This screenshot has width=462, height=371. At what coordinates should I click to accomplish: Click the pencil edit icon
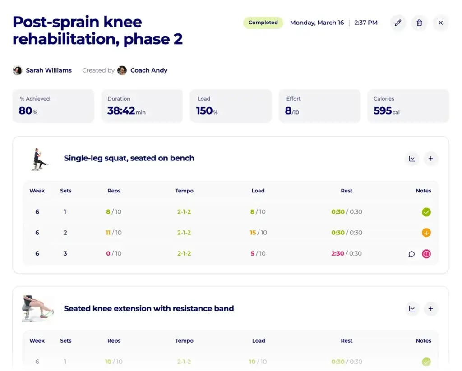pos(398,23)
